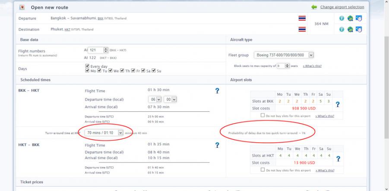The height and width of the screenshot is (191, 389).
Task: Click 'What's this?' link beside block seats
Action: (312, 66)
